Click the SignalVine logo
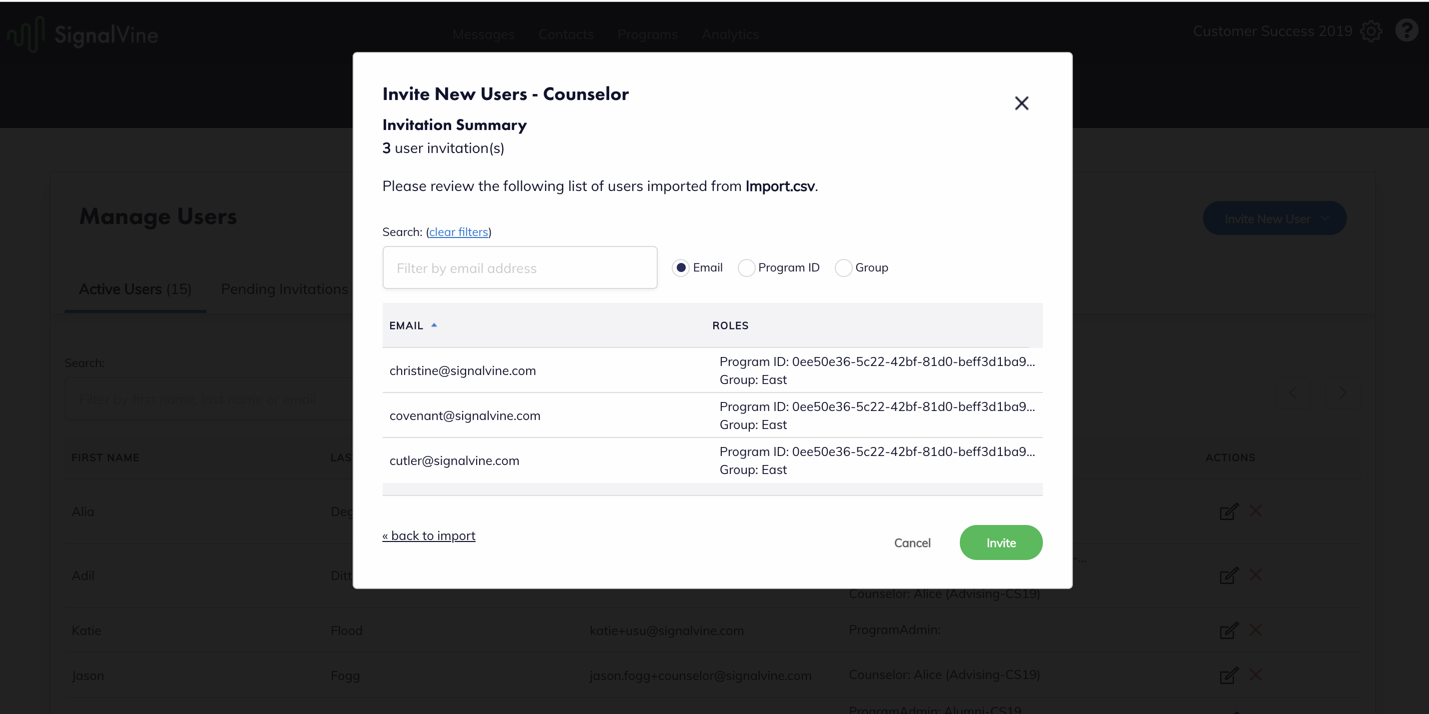This screenshot has width=1429, height=714. click(x=82, y=34)
